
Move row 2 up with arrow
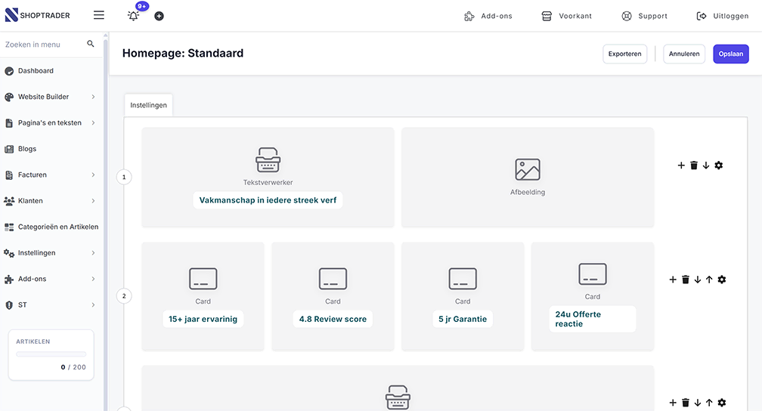[x=709, y=280]
